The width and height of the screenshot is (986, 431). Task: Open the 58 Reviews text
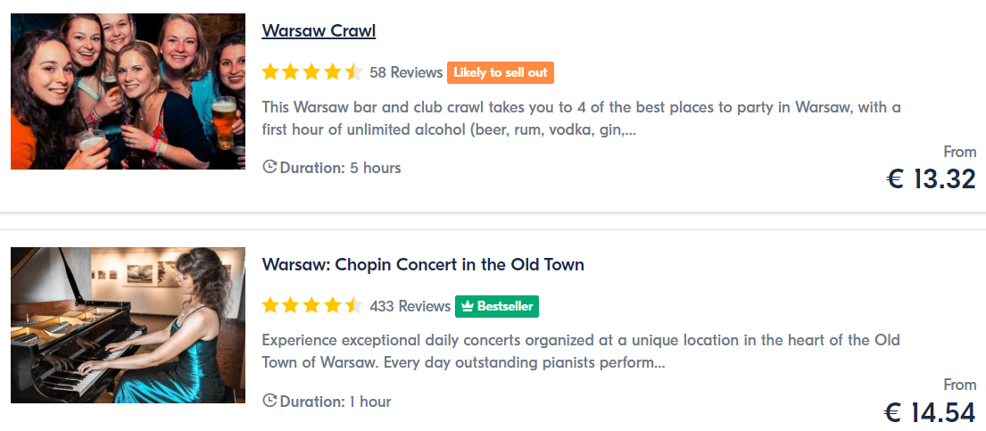coord(406,73)
